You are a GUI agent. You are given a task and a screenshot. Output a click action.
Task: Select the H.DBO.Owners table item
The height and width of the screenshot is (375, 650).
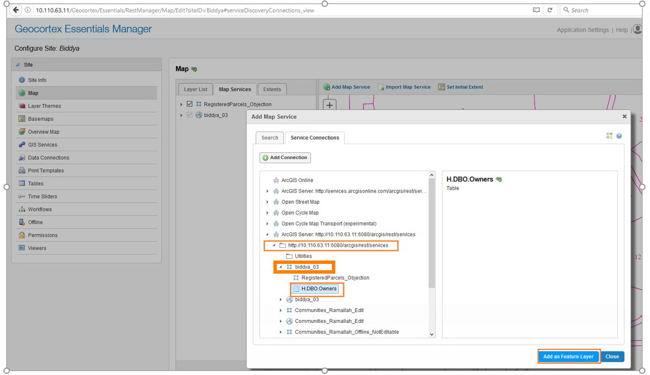[x=315, y=289]
